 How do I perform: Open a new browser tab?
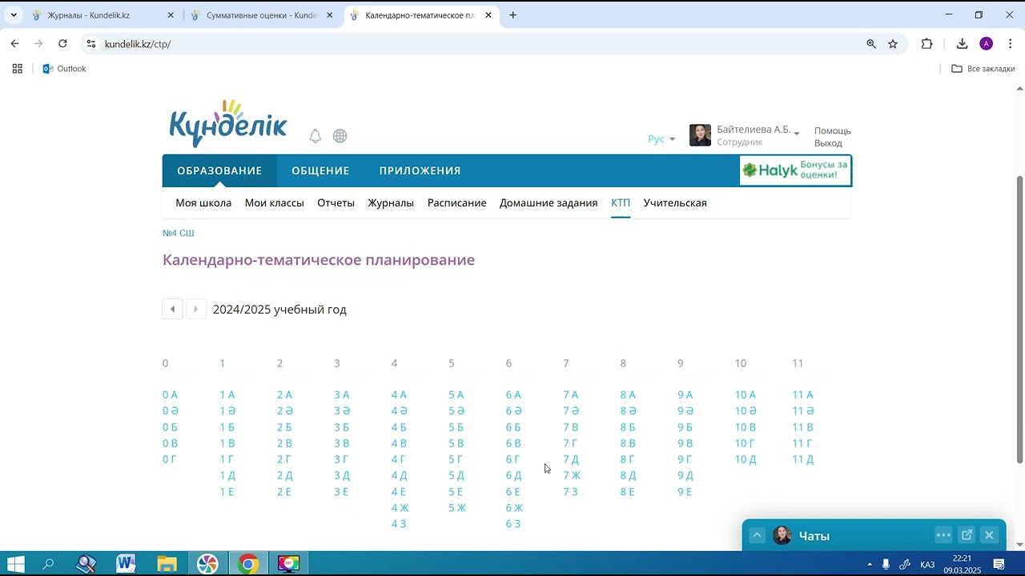click(512, 15)
